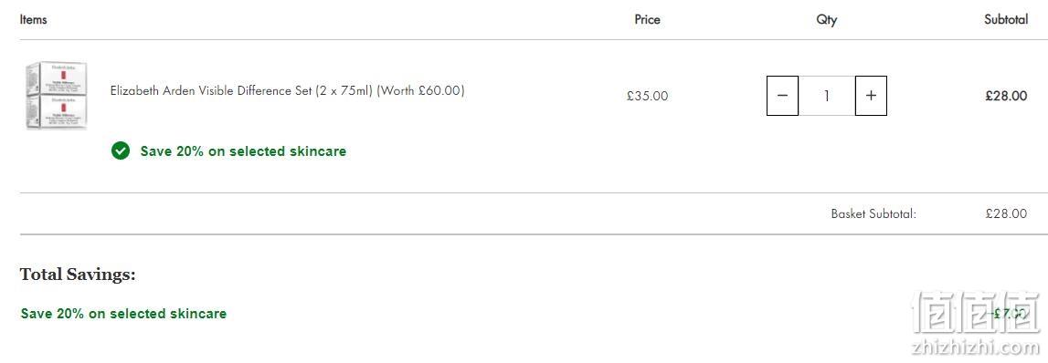Open the Elizabeth Arden product thumbnail
Viewport: 1048px width, 363px height.
pyautogui.click(x=56, y=96)
